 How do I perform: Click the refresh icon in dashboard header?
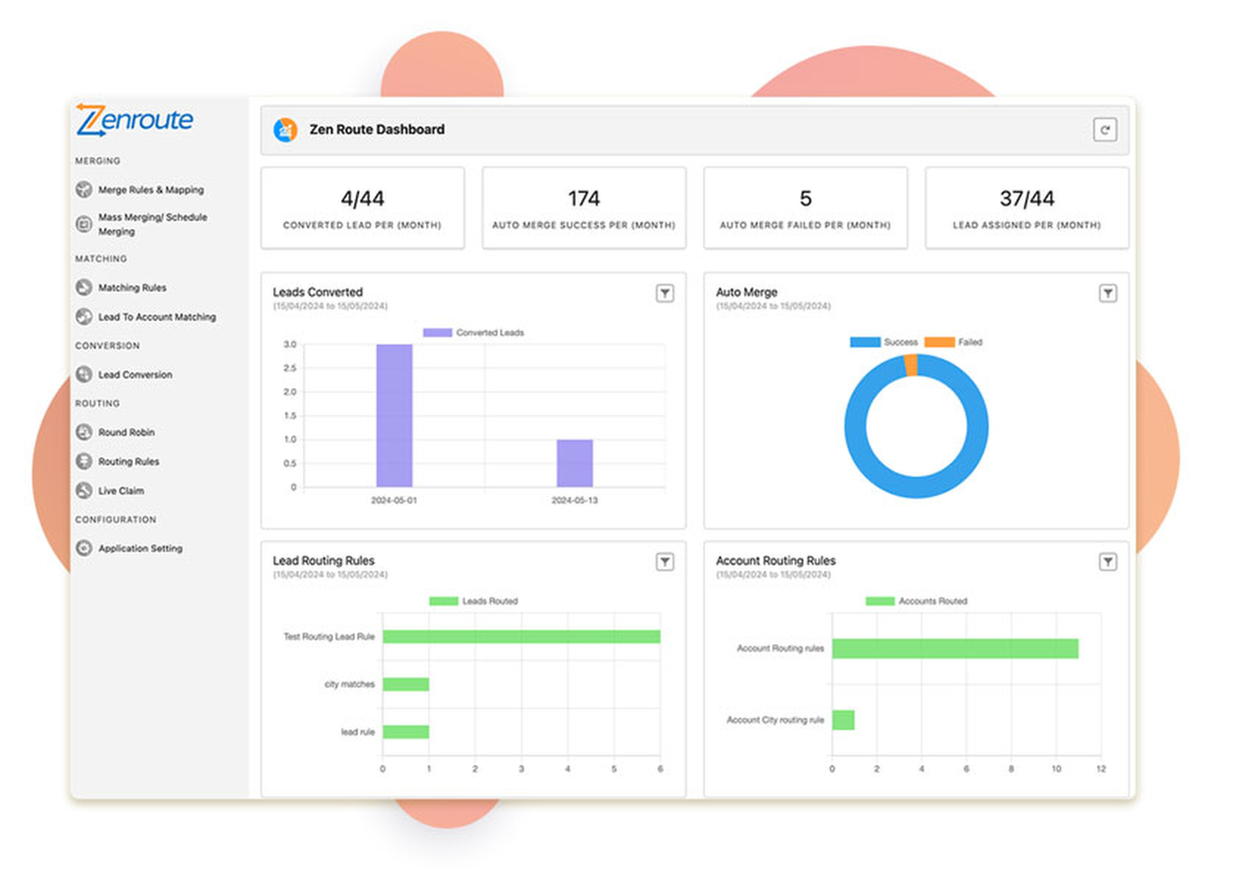(1104, 130)
